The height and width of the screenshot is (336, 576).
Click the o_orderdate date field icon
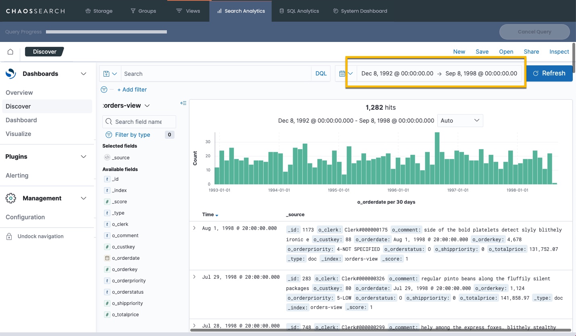click(x=107, y=258)
